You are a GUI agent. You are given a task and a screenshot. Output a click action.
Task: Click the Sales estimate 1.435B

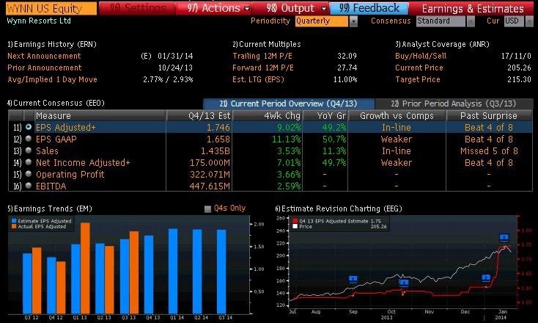[215, 150]
